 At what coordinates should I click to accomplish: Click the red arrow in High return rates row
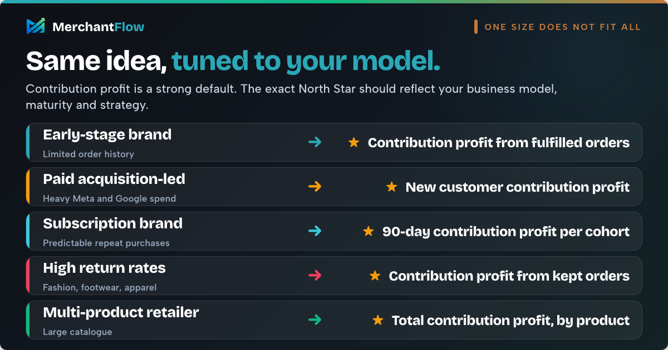click(x=315, y=276)
